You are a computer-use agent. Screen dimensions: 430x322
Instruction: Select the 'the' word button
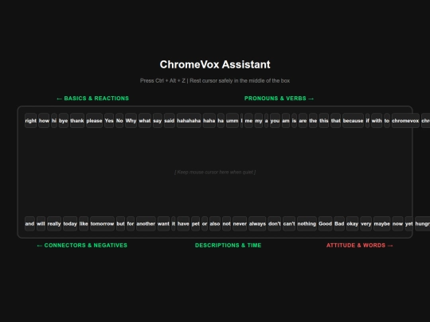pos(313,121)
